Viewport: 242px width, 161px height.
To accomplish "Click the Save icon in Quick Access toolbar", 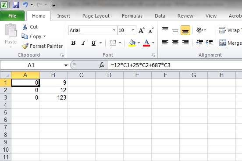I will [x=16, y=5].
